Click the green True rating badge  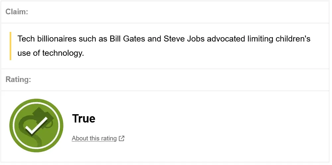coord(37,125)
